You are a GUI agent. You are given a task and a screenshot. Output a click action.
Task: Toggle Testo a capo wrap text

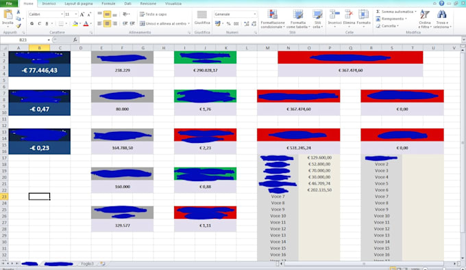tap(154, 14)
